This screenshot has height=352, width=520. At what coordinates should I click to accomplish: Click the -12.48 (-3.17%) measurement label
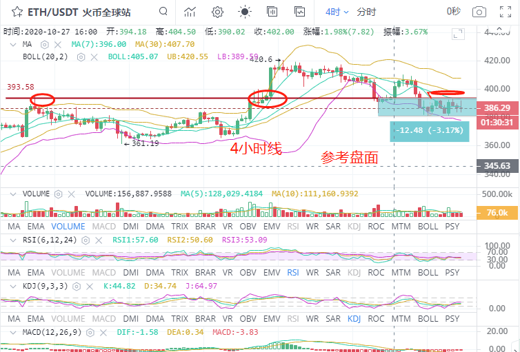430,130
